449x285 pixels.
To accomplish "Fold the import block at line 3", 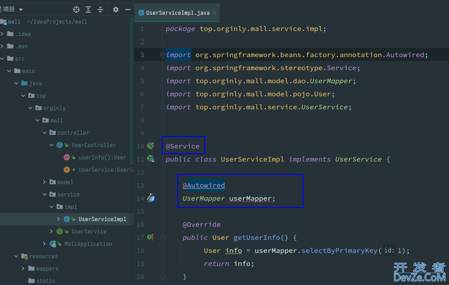I will 163,55.
